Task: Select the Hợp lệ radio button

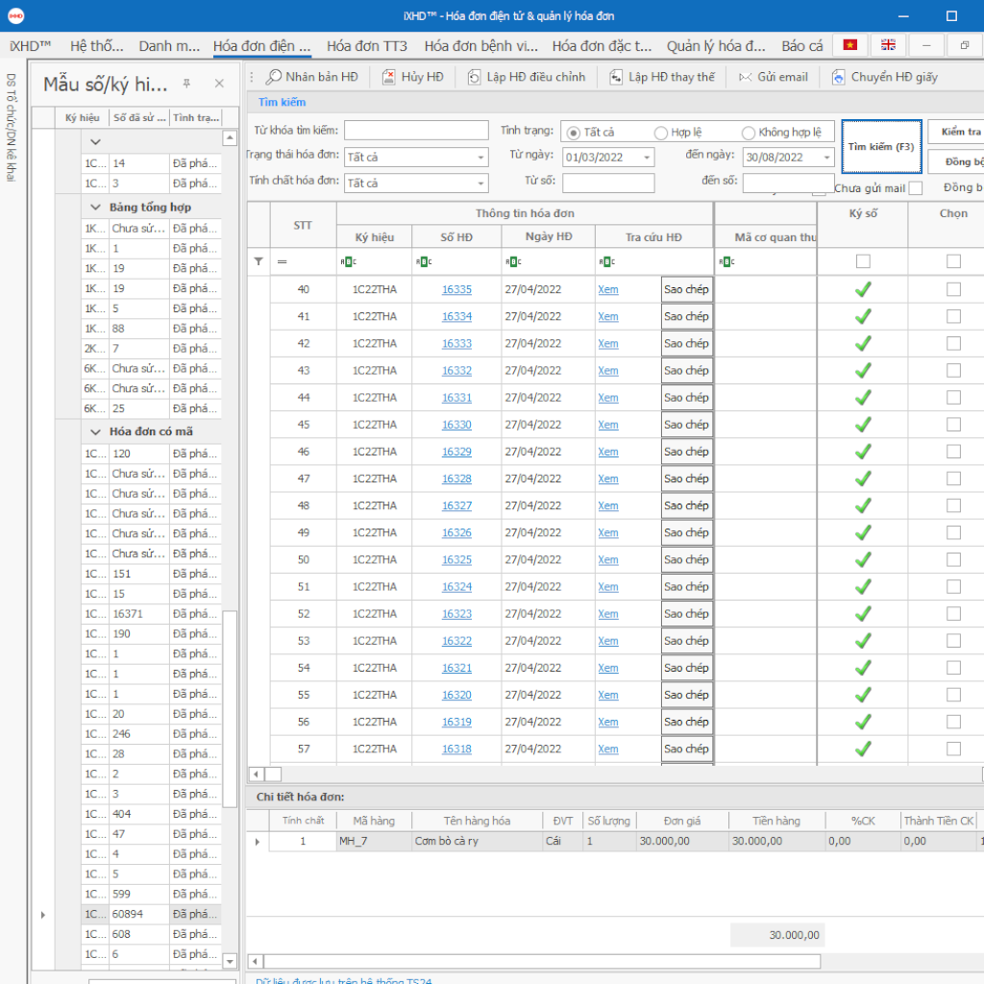Action: [661, 133]
